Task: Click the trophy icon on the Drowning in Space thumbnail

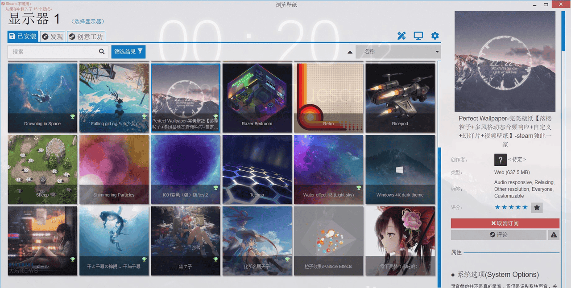Action: coord(72,116)
